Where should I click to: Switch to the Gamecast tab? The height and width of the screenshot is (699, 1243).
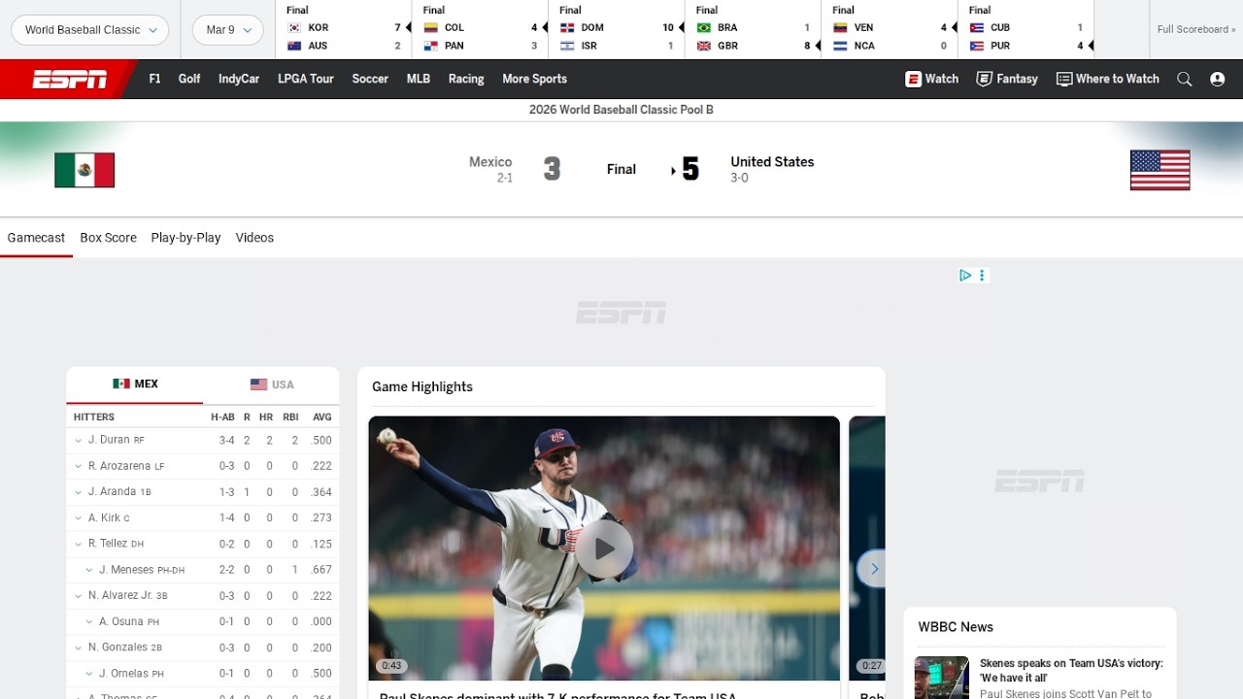[36, 238]
